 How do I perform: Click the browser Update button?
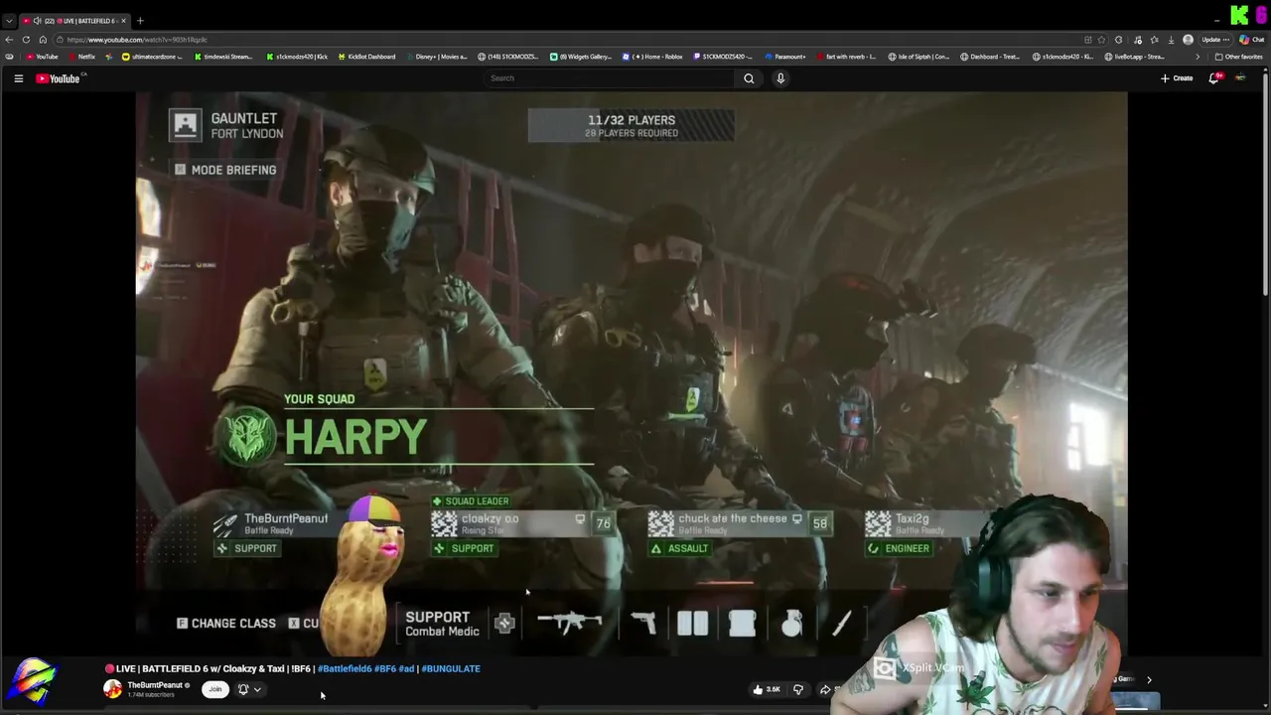coord(1214,40)
